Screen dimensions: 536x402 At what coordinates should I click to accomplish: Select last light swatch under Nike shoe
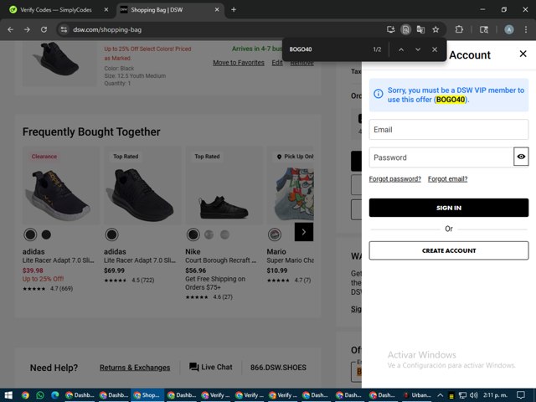tap(224, 234)
